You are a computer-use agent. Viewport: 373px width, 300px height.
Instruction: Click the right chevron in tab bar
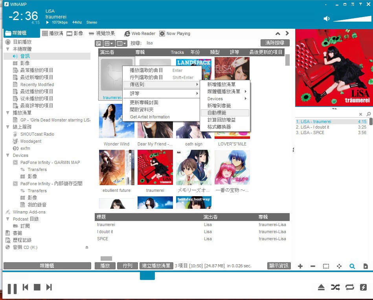point(287,33)
